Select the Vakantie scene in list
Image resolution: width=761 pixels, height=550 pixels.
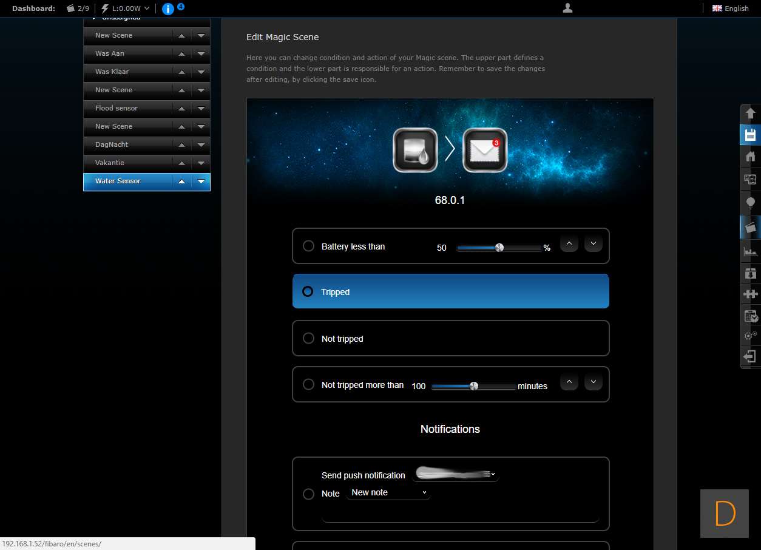[x=110, y=163]
